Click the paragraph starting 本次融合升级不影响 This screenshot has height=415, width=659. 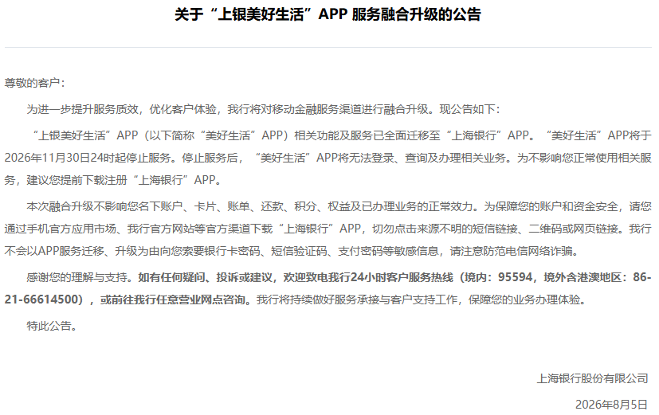coord(328,229)
